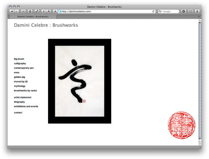209x159 pixels.
Task: Open exhibitions and events link
Action: coord(26,107)
